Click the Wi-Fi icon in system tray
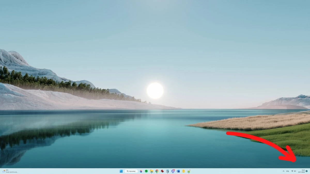Screen dimensions: 310x174 click(292, 171)
